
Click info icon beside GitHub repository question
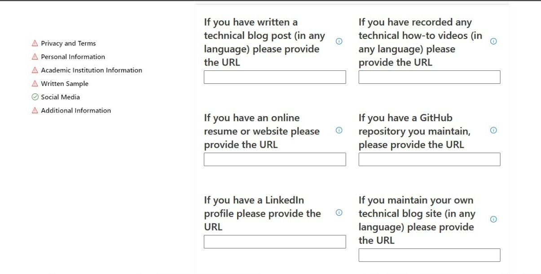(493, 130)
